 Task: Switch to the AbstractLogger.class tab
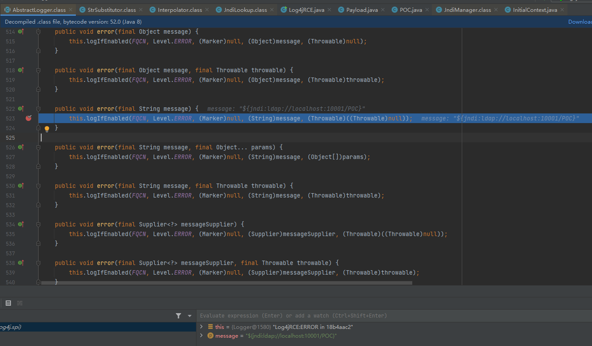pos(39,10)
